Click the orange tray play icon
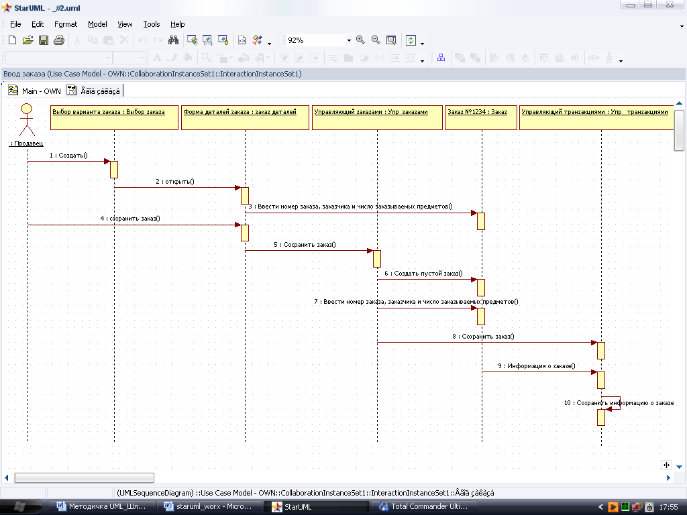 (613, 507)
